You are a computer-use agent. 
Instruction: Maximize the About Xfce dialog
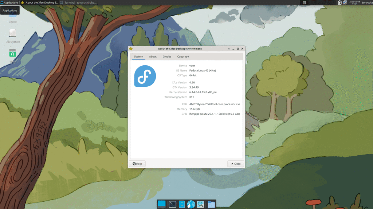238,49
